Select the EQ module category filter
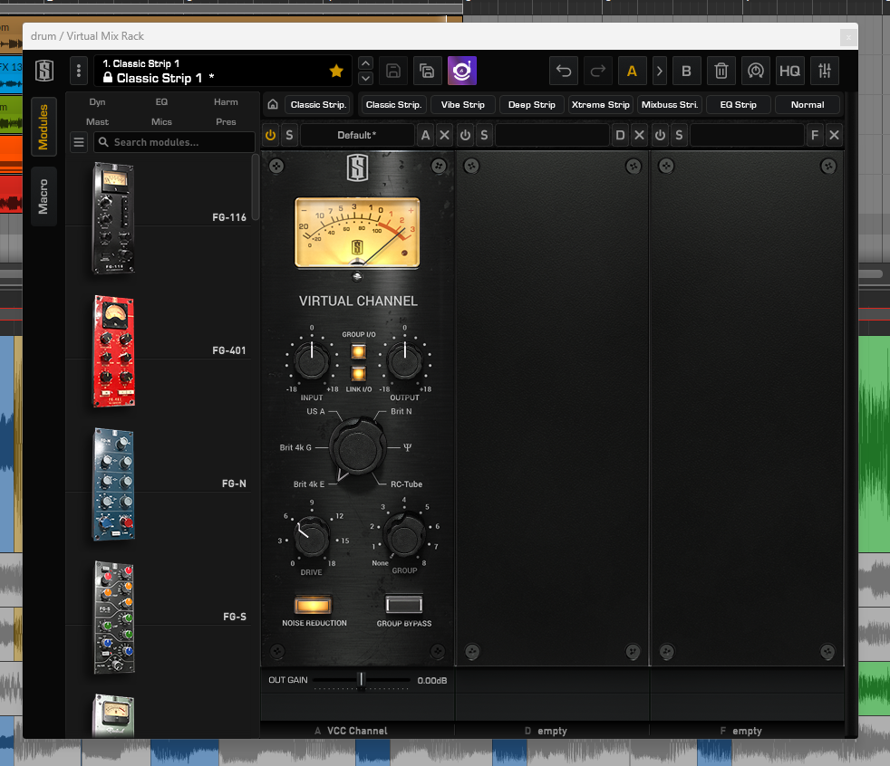890x766 pixels. [x=161, y=102]
